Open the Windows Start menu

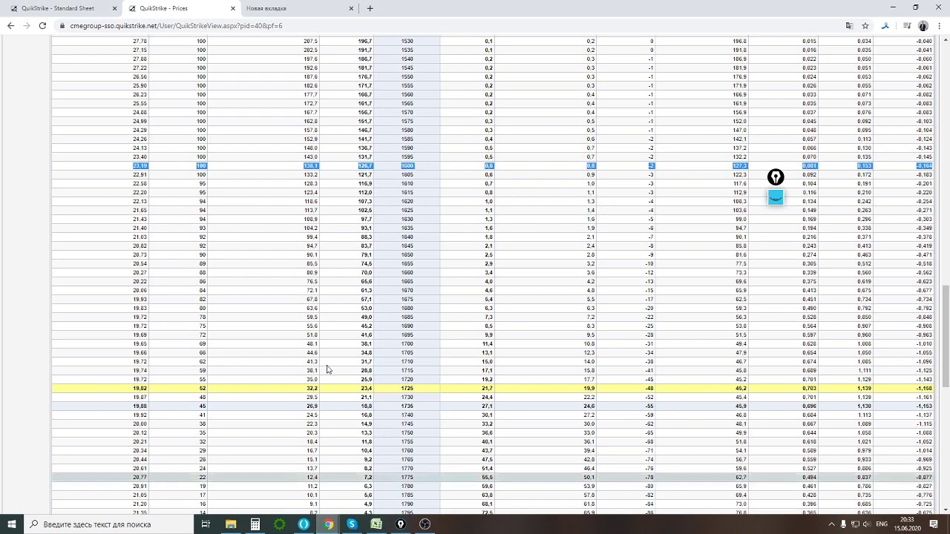click(x=12, y=524)
